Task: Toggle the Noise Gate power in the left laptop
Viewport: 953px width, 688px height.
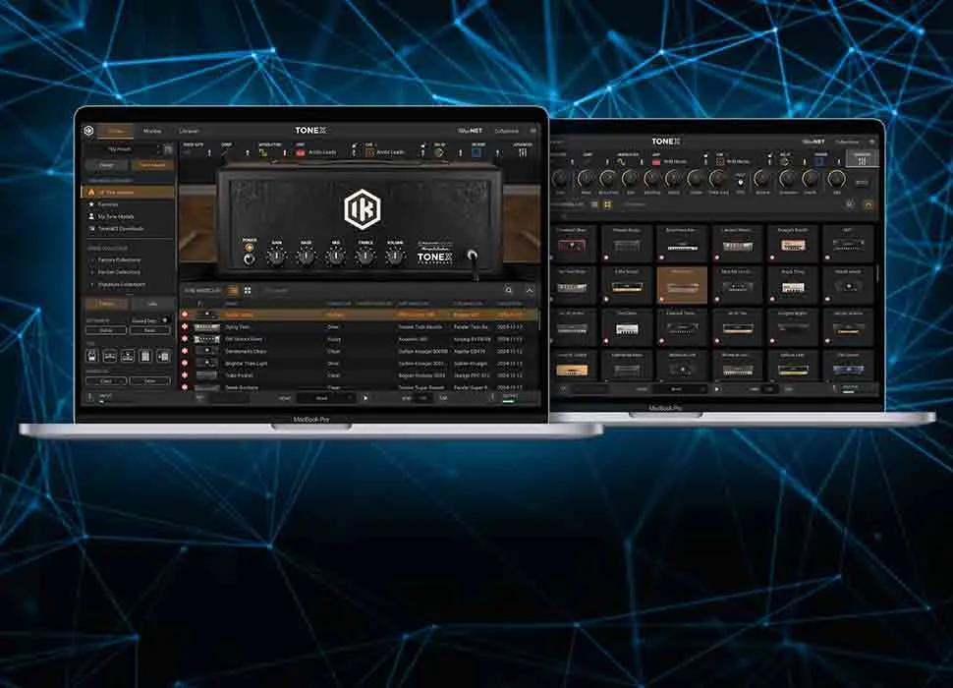Action: point(209,152)
